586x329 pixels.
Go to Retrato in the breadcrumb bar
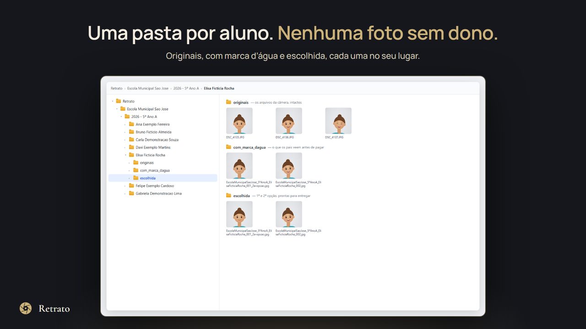117,88
